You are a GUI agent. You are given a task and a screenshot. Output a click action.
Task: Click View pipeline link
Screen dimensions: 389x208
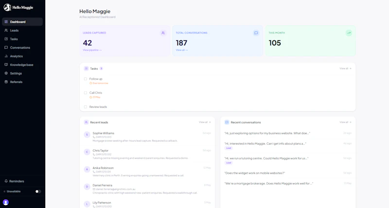coord(92,50)
